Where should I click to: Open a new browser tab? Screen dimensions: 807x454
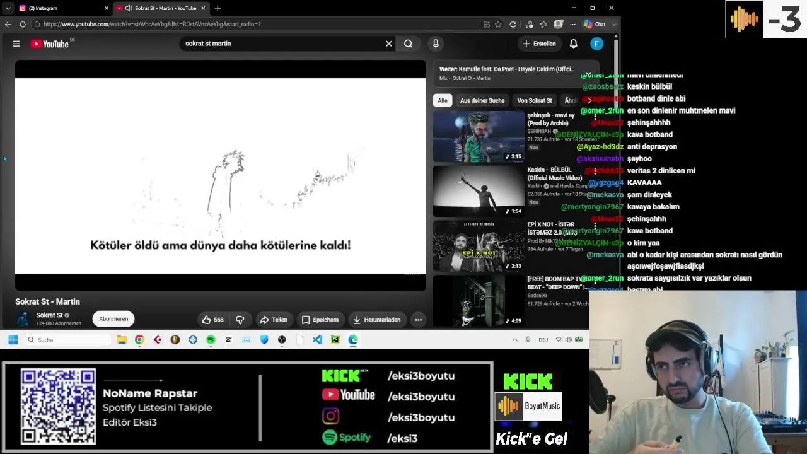pos(218,8)
